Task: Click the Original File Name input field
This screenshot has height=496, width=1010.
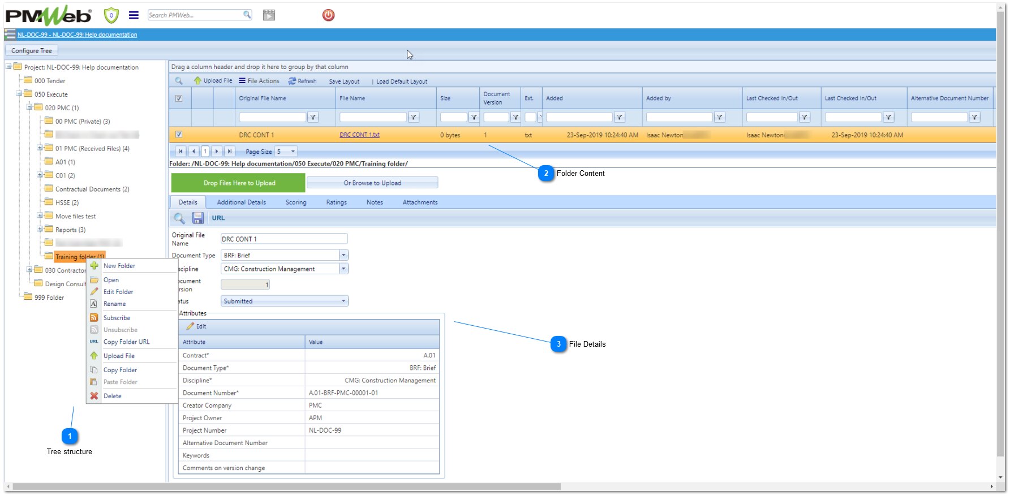Action: pyautogui.click(x=284, y=239)
